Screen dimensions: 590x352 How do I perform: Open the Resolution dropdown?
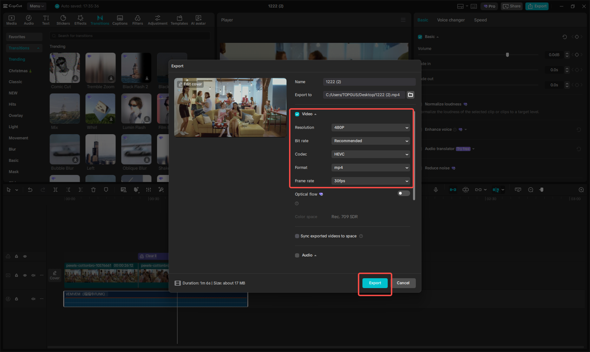(371, 127)
